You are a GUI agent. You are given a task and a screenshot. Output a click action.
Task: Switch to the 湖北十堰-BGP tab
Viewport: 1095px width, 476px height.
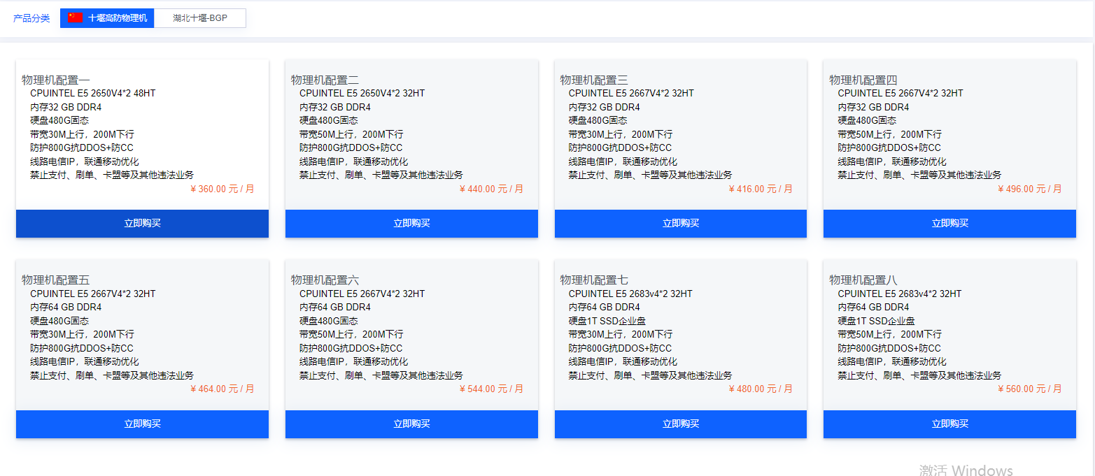(x=200, y=18)
